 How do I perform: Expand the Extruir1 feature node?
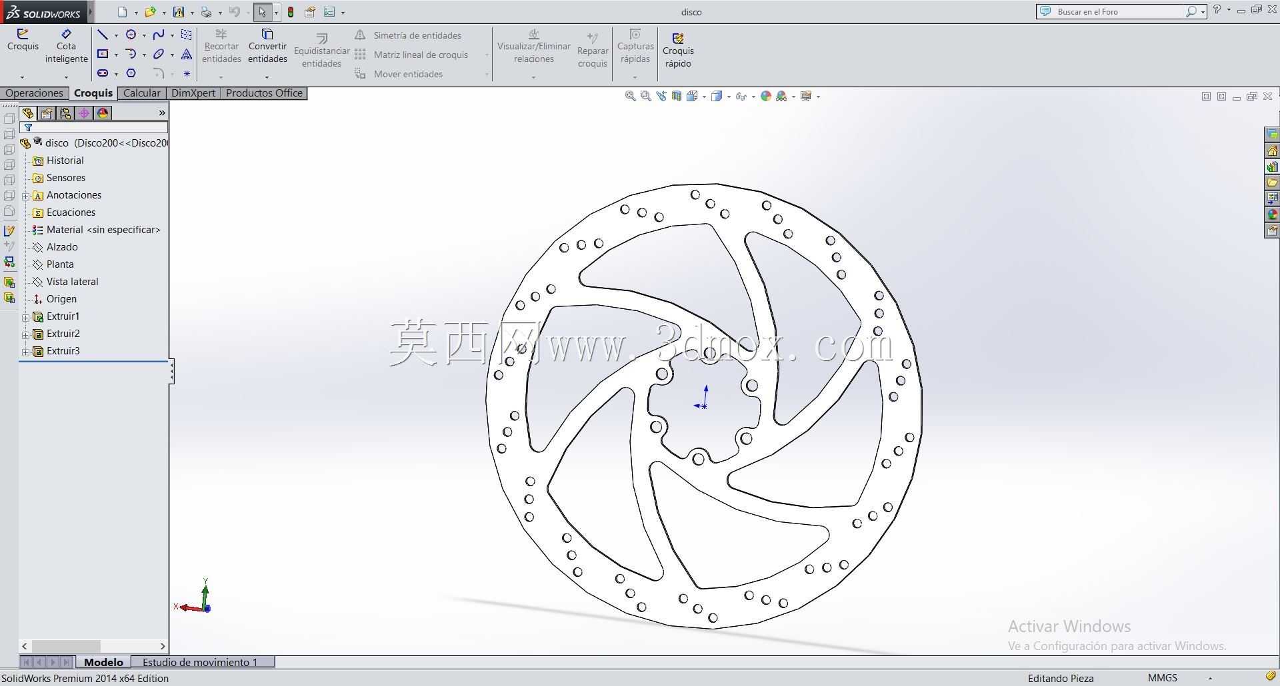(x=26, y=317)
